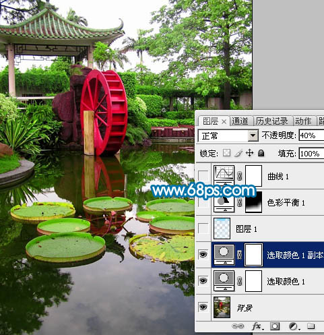Select the 色彩平衡 1 layer name
This screenshot has height=335, width=324.
click(286, 203)
